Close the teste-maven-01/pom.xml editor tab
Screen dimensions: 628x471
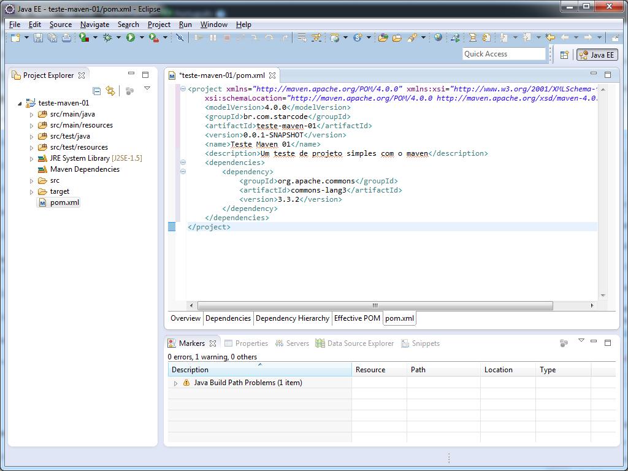pos(272,75)
